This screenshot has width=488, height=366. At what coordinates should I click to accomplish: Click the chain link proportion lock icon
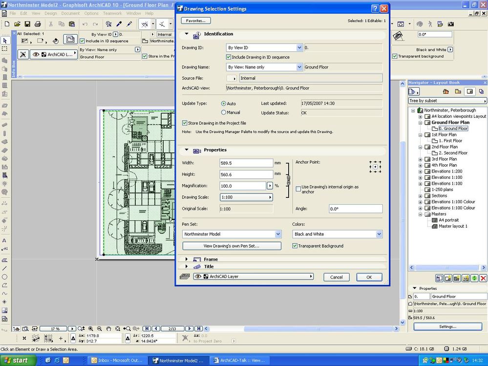point(288,180)
